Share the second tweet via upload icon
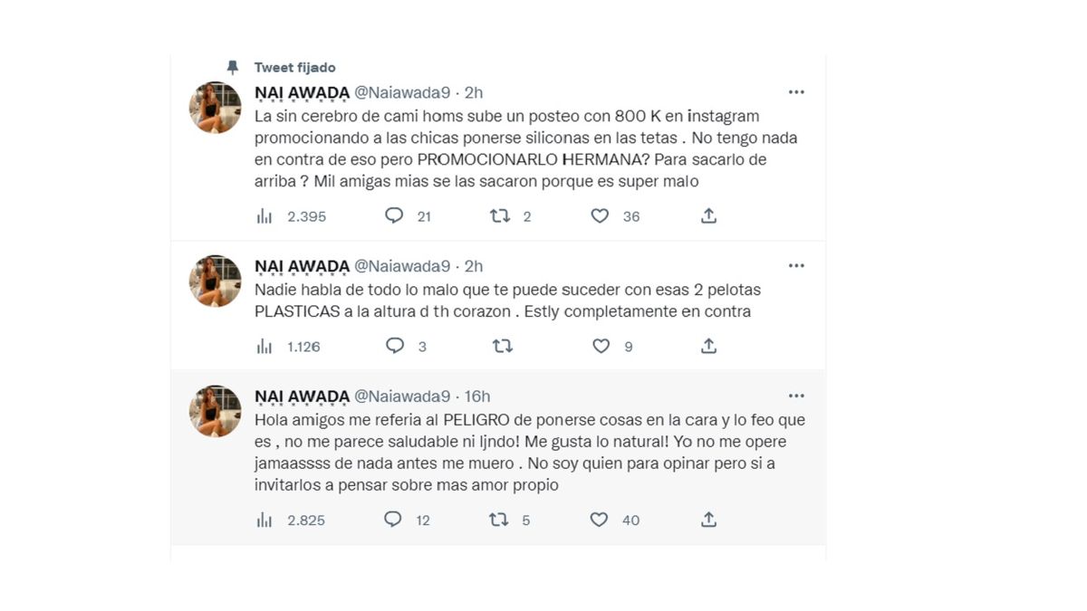 pyautogui.click(x=709, y=346)
